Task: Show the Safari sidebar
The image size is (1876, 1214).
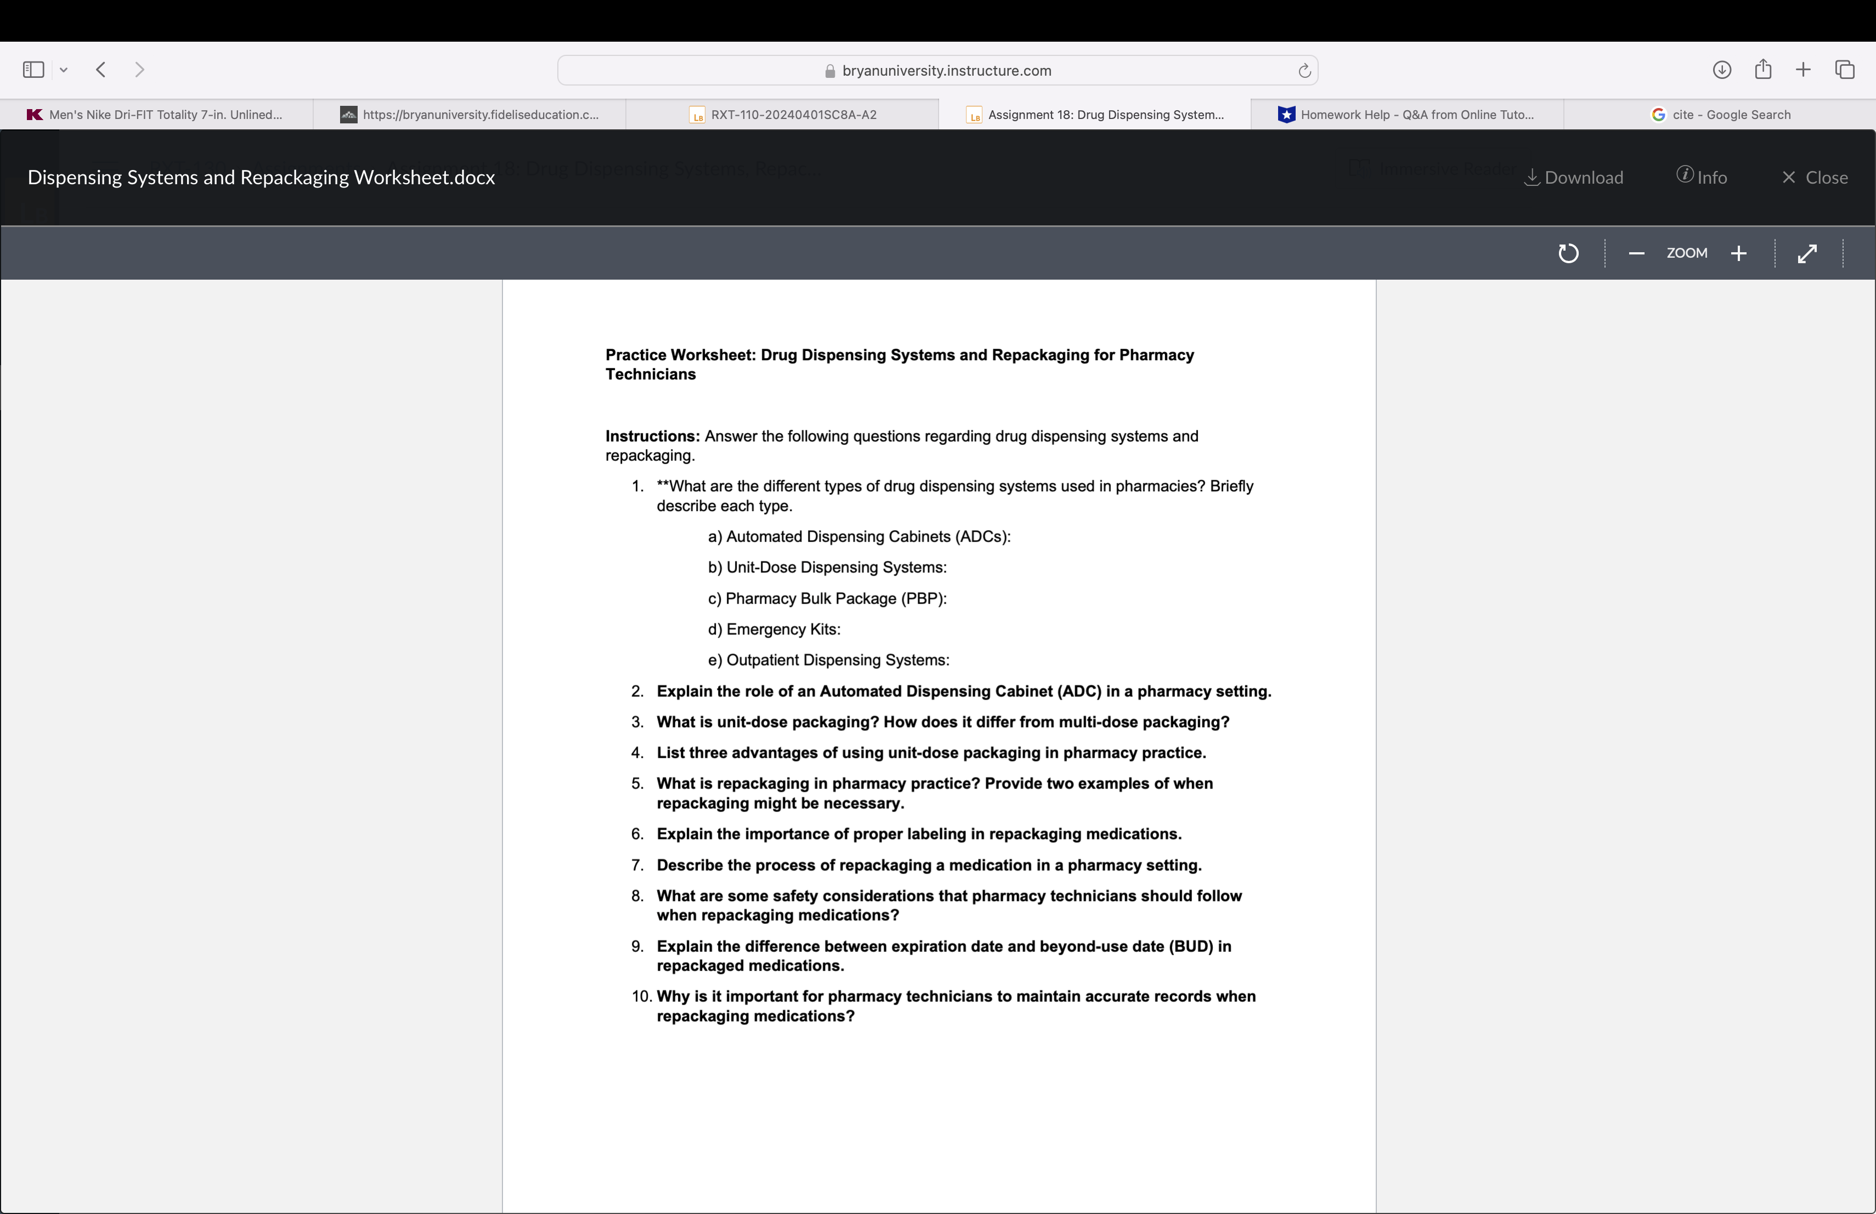Action: [x=32, y=69]
